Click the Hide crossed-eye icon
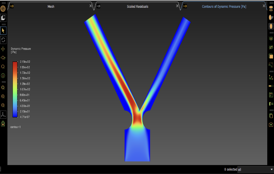 [x=271, y=47]
